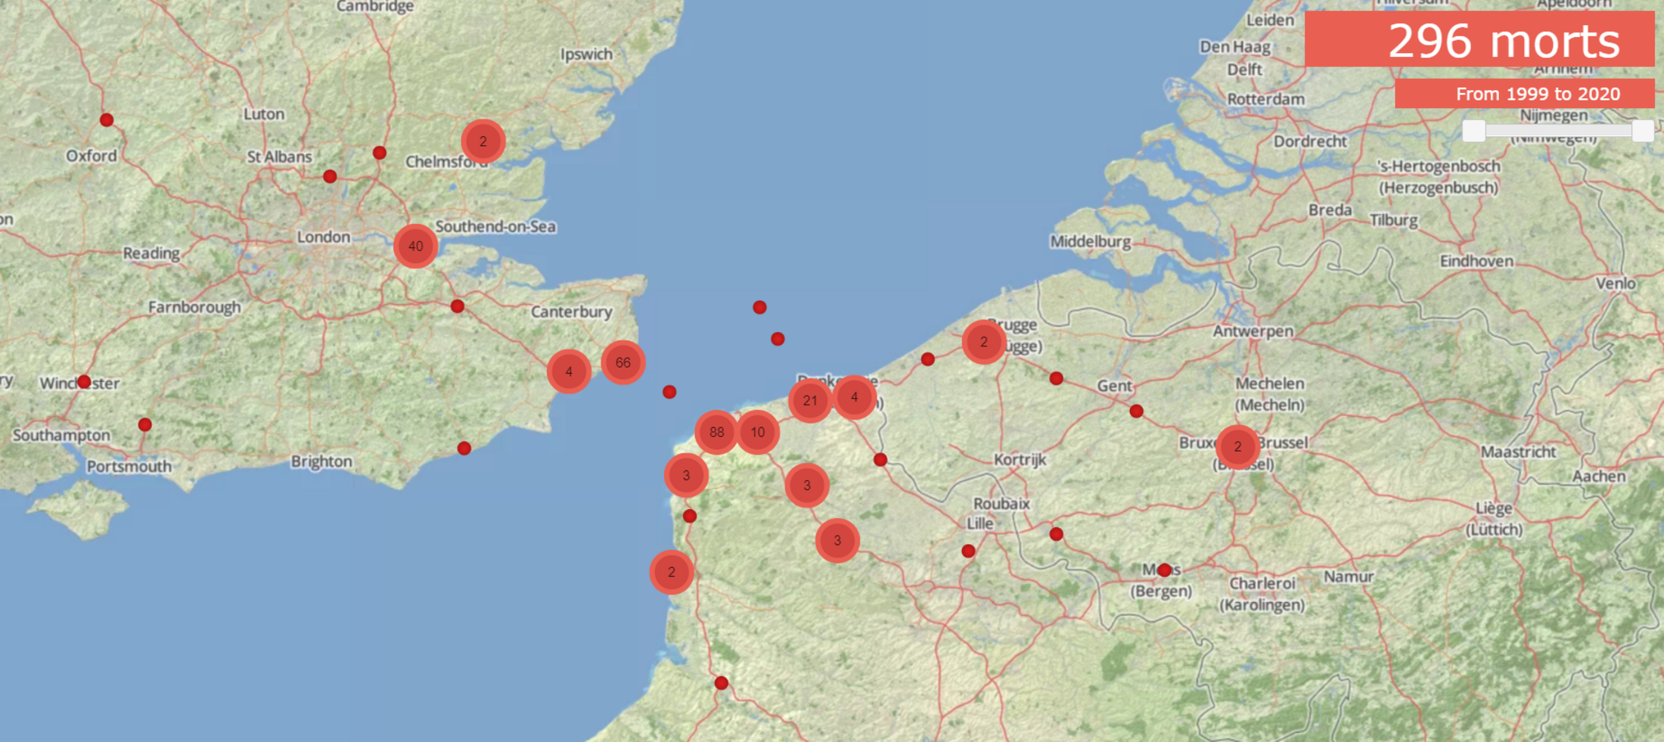Click the right handle of year slider
The height and width of the screenshot is (742, 1664).
coord(1642,131)
